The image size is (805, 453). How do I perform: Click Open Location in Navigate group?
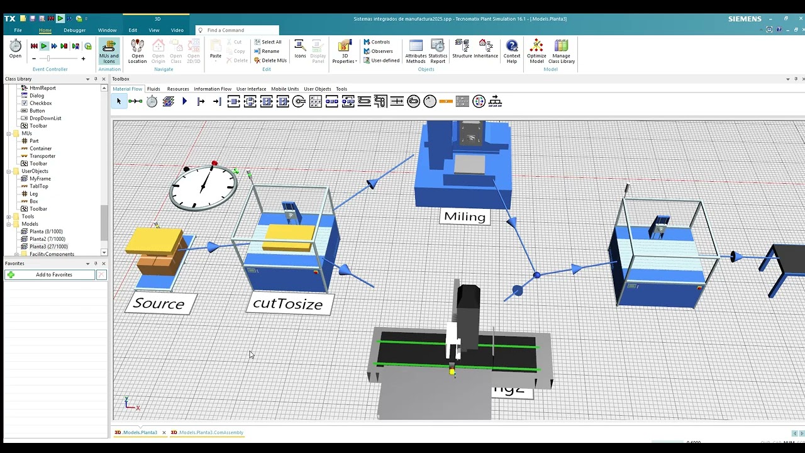pyautogui.click(x=137, y=51)
